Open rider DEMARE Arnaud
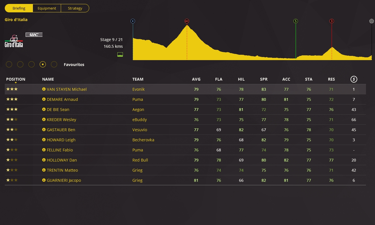375x225 pixels. [62, 99]
